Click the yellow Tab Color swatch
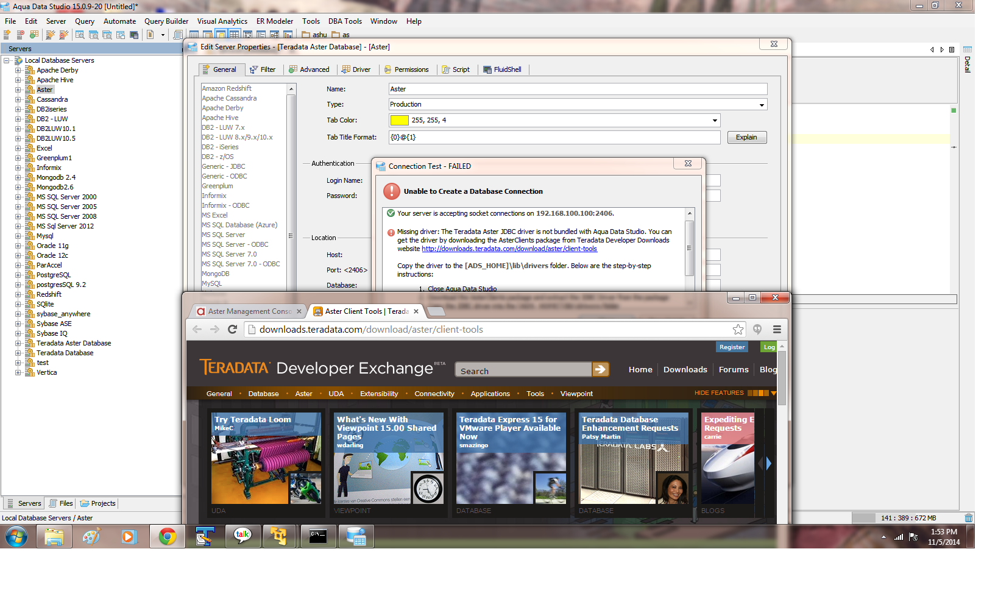The height and width of the screenshot is (613, 998). click(x=399, y=121)
